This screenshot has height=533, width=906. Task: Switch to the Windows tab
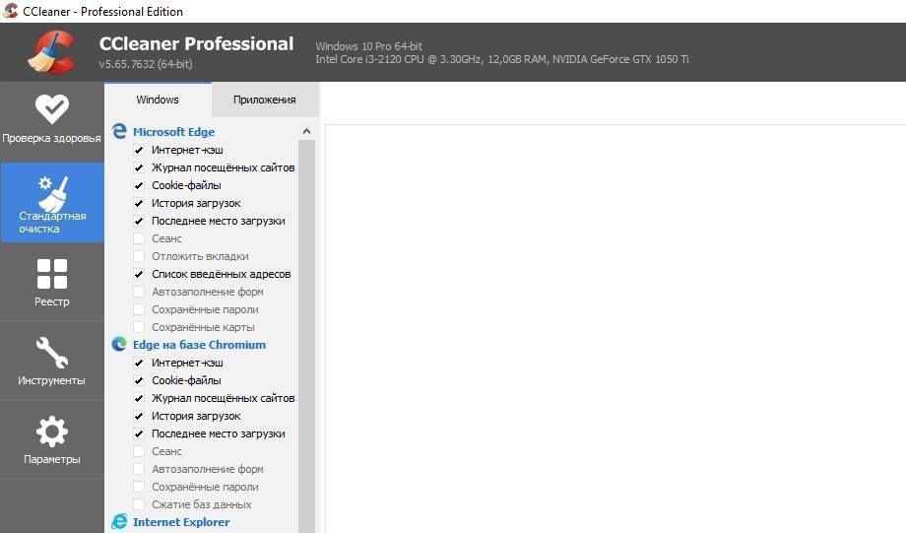coord(158,100)
